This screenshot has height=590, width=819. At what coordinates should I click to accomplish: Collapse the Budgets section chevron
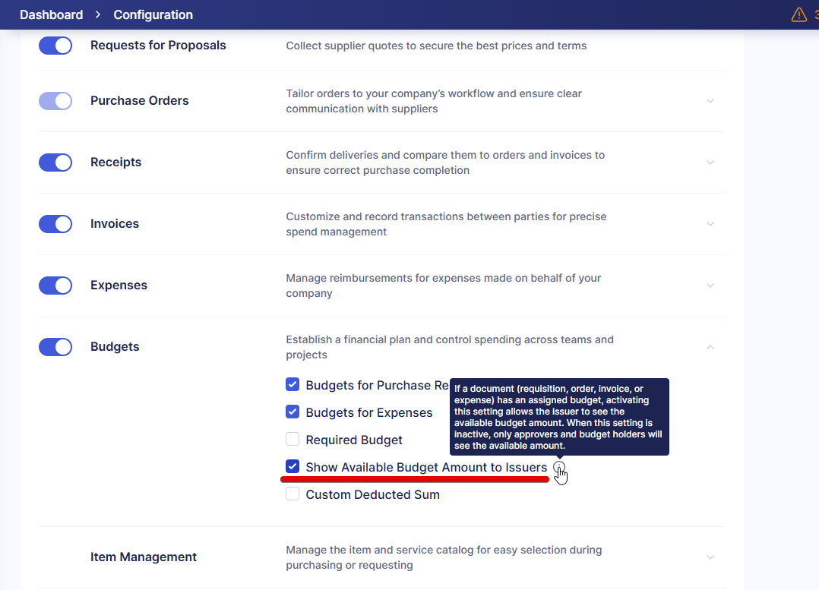point(710,347)
